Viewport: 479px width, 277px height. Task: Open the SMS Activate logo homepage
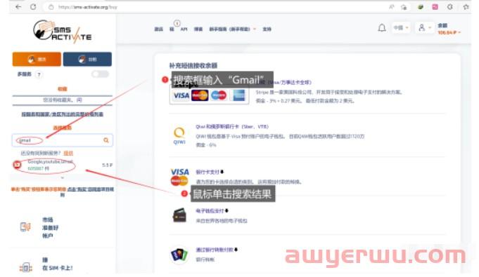tap(63, 32)
